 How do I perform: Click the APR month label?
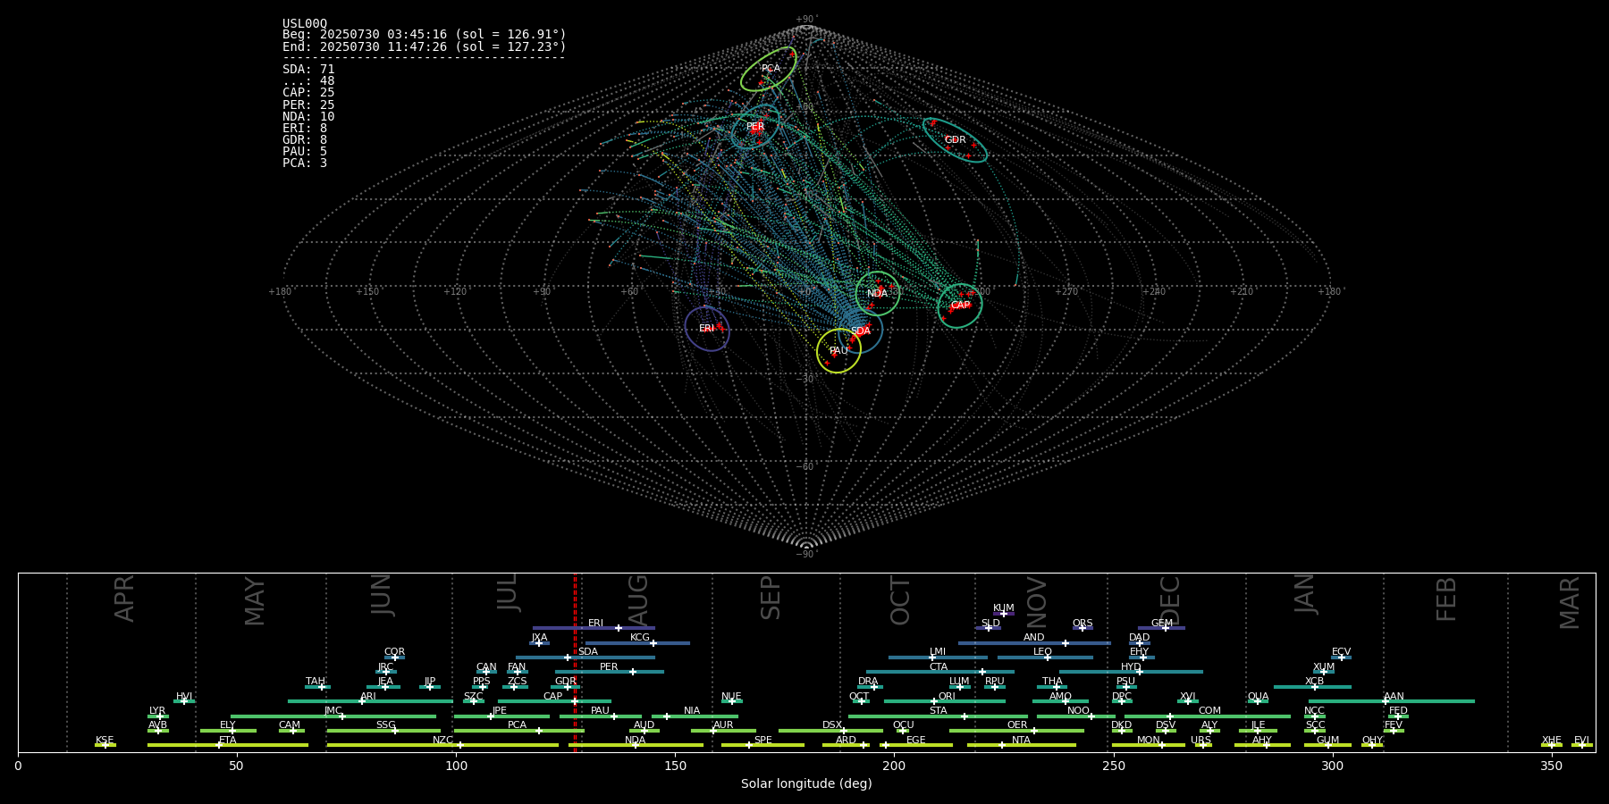[124, 599]
